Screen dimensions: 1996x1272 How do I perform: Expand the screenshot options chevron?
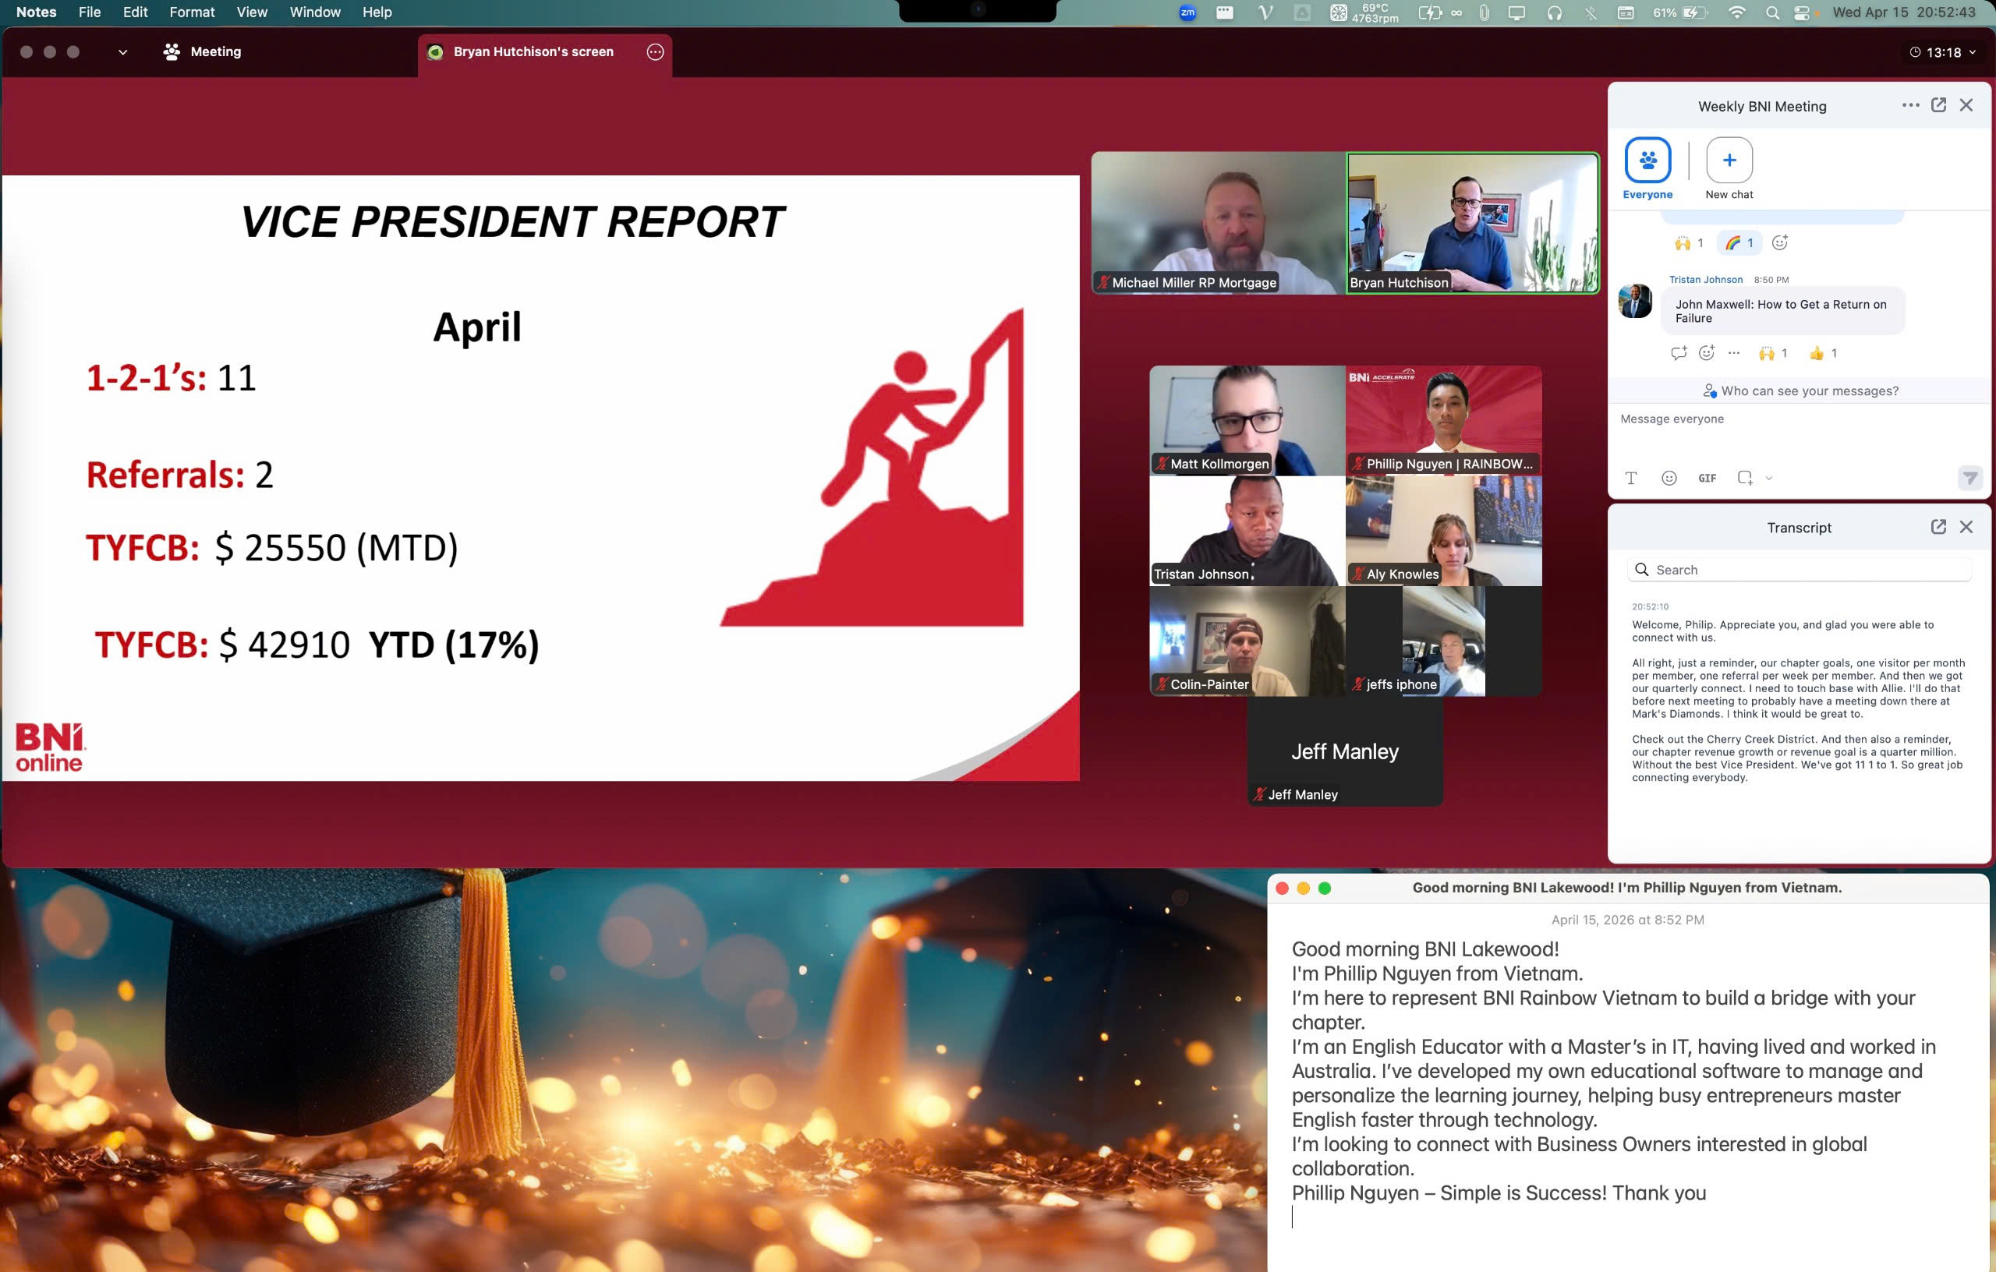(x=1769, y=478)
